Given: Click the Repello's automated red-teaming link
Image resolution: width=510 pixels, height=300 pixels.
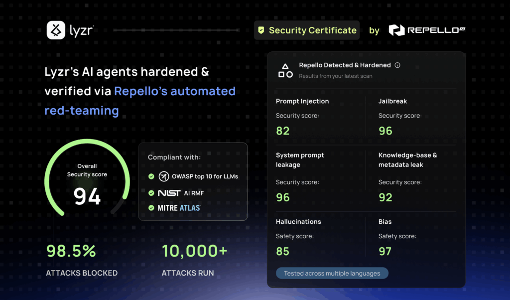Looking at the screenshot, I should (x=174, y=91).
